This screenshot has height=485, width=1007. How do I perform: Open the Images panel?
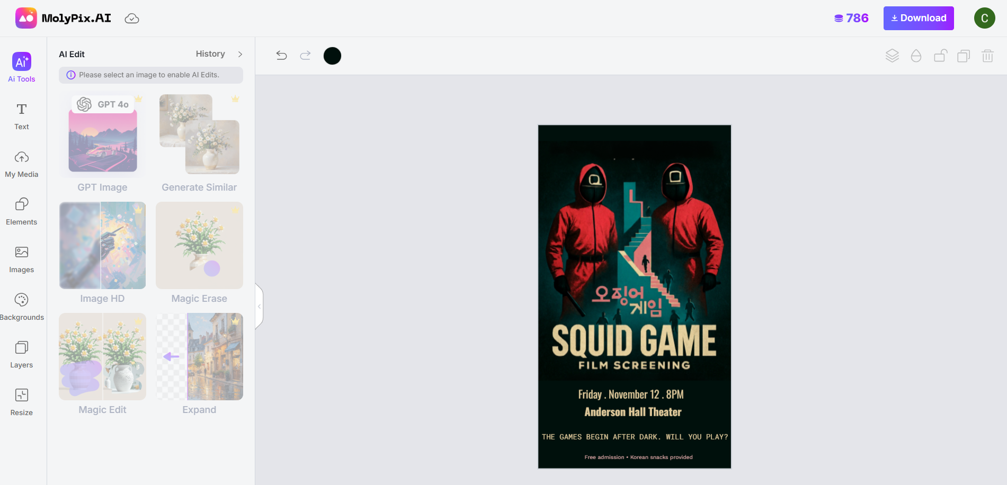pos(22,259)
